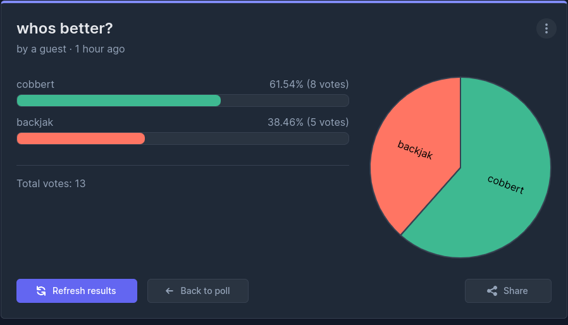Click the back arrow icon

(169, 291)
